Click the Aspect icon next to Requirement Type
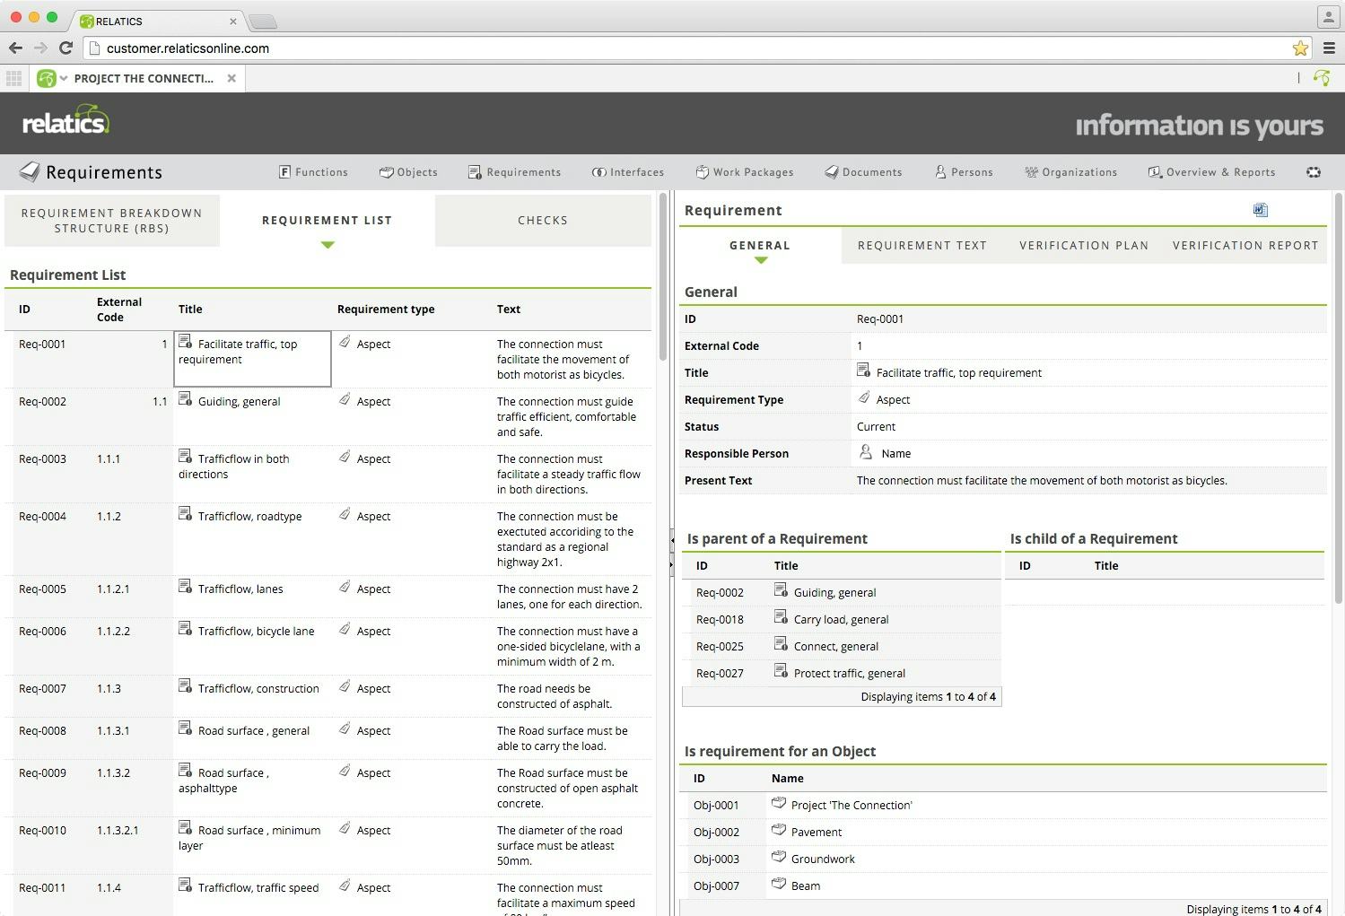 coord(864,397)
